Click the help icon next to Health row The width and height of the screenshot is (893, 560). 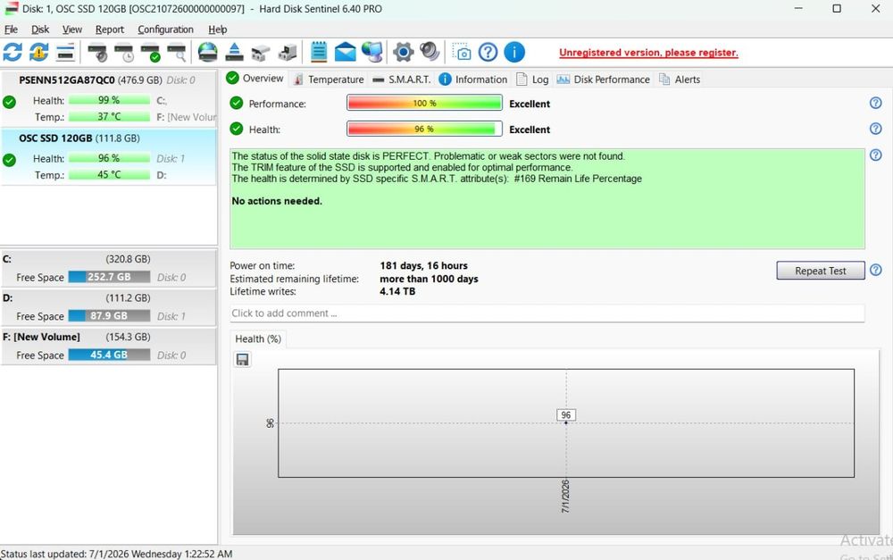click(876, 129)
